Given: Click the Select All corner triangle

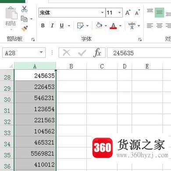Looking at the screenshot, I should [11, 66].
